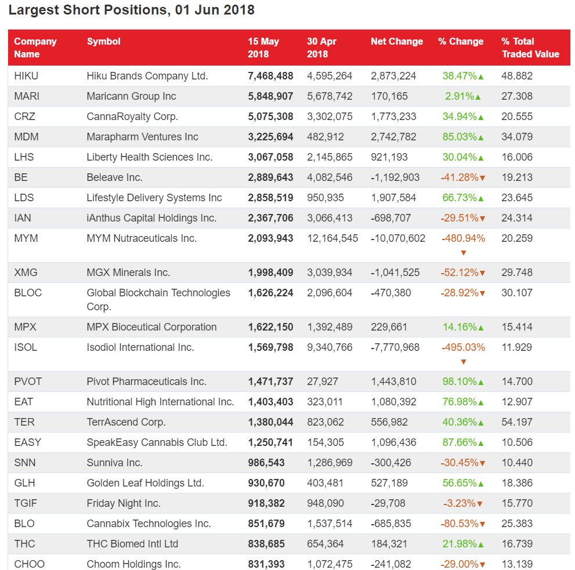Click the Net Change column header

pos(397,41)
